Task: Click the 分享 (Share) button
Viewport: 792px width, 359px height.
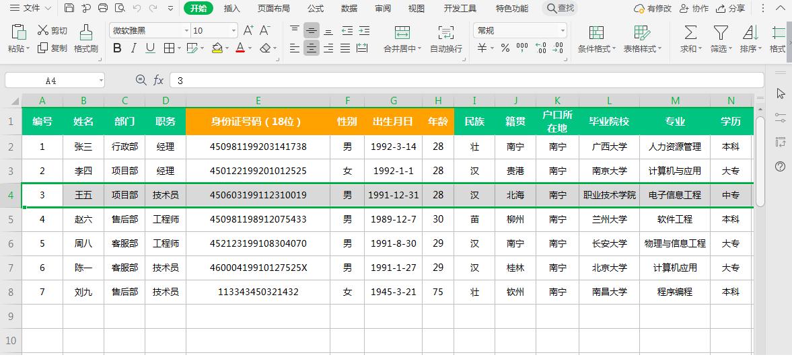Action: (730, 8)
